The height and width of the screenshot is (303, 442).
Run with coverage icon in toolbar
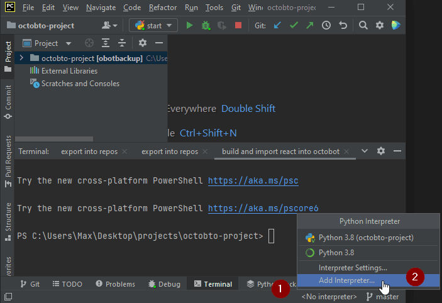(222, 26)
